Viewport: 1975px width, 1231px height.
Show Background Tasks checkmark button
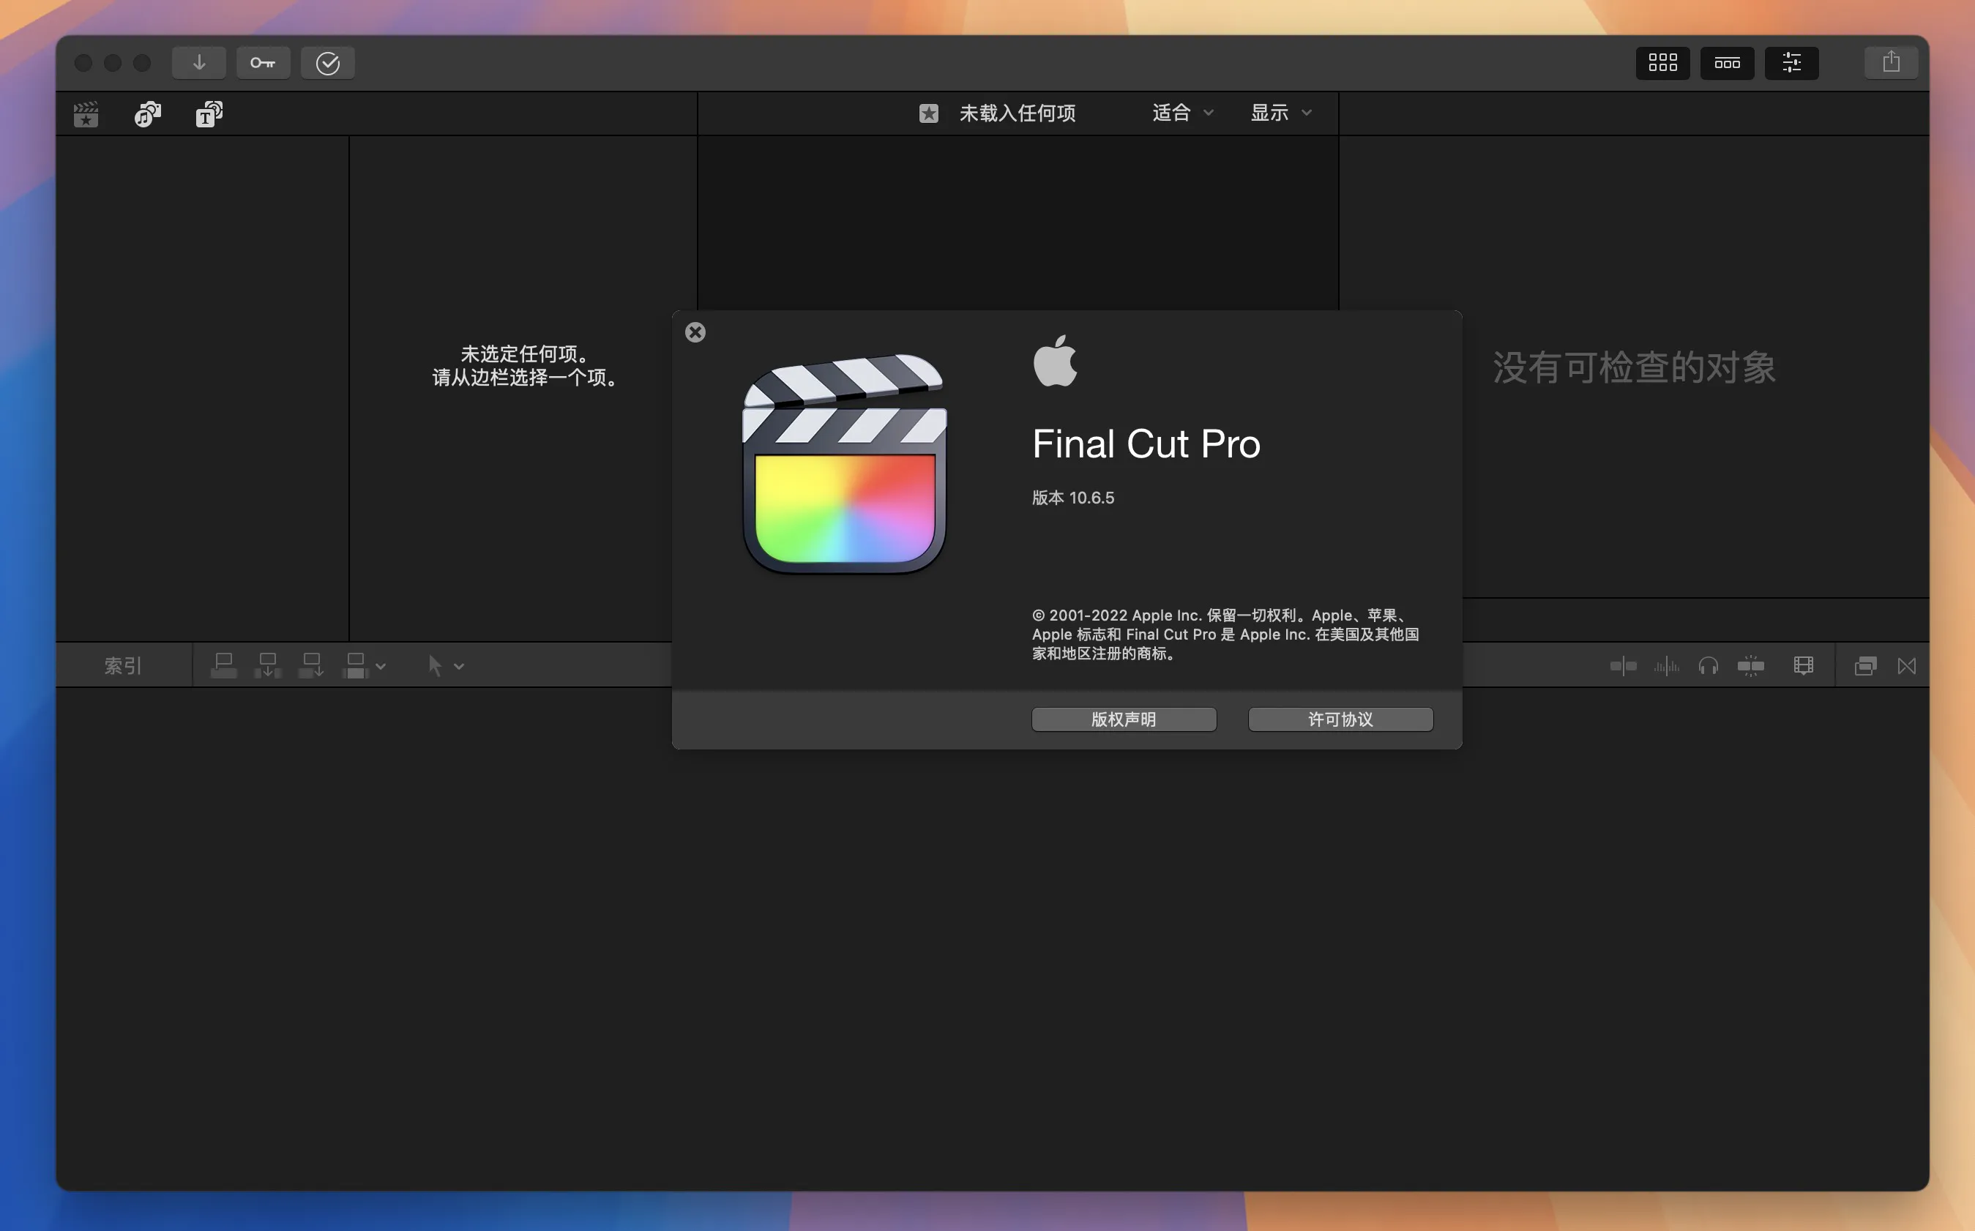(x=327, y=63)
